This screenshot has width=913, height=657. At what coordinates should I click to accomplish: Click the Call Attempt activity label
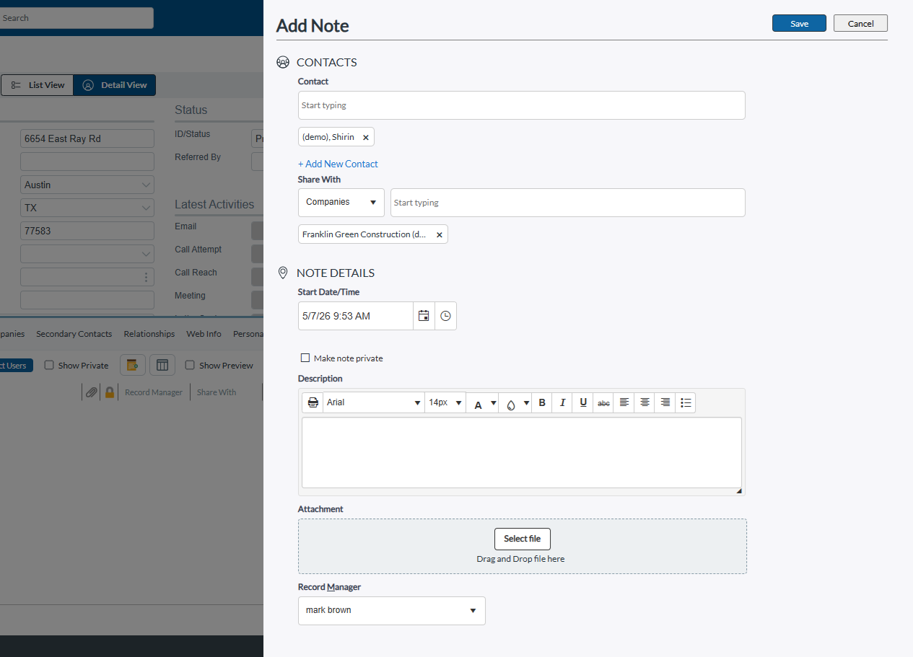click(x=198, y=250)
